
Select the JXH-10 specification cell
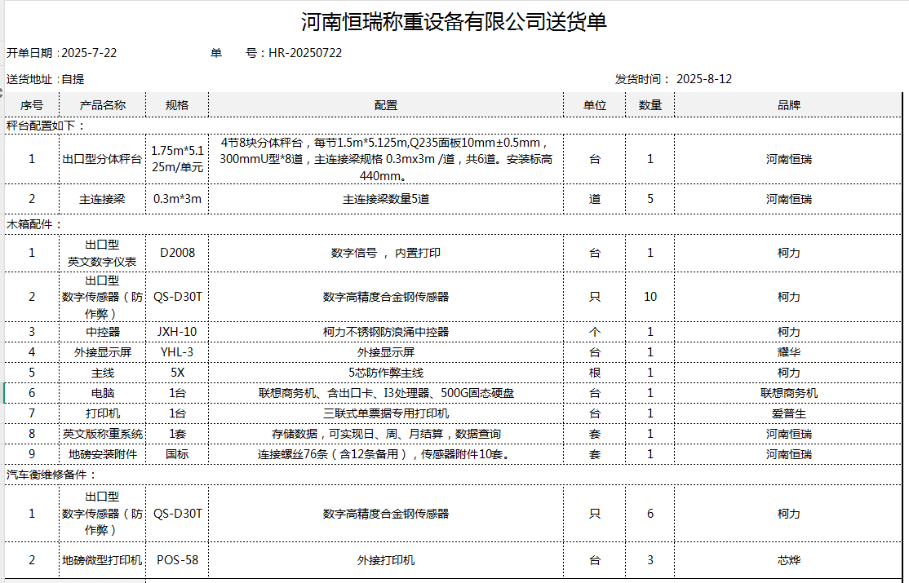[x=177, y=332]
